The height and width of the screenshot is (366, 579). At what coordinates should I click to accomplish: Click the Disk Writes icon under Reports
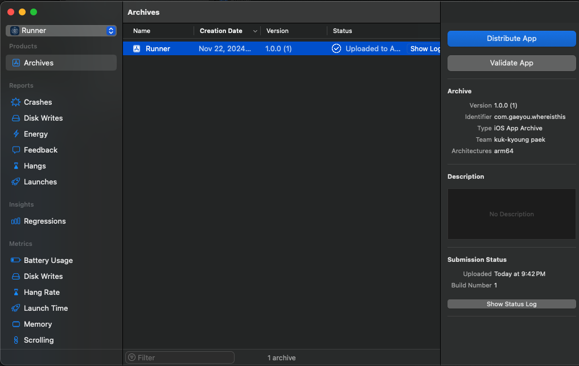coord(16,118)
